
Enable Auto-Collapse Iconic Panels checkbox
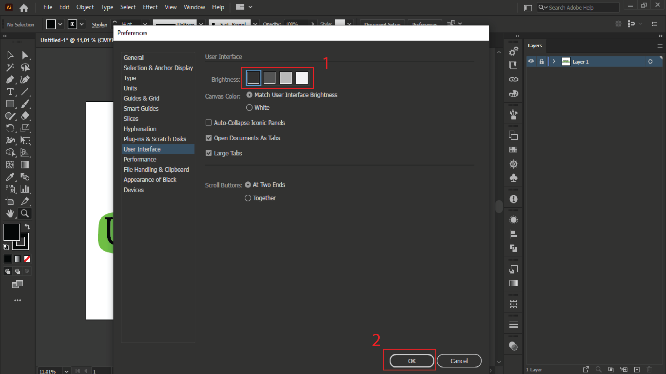(x=208, y=122)
